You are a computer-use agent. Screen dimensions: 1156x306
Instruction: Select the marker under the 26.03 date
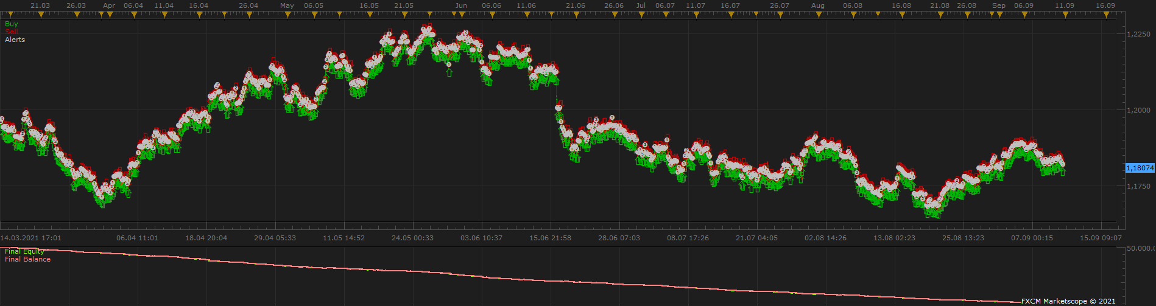point(76,15)
